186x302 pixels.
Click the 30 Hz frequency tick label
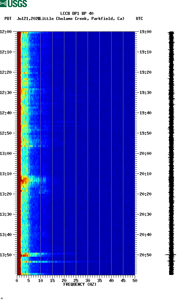(88, 281)
